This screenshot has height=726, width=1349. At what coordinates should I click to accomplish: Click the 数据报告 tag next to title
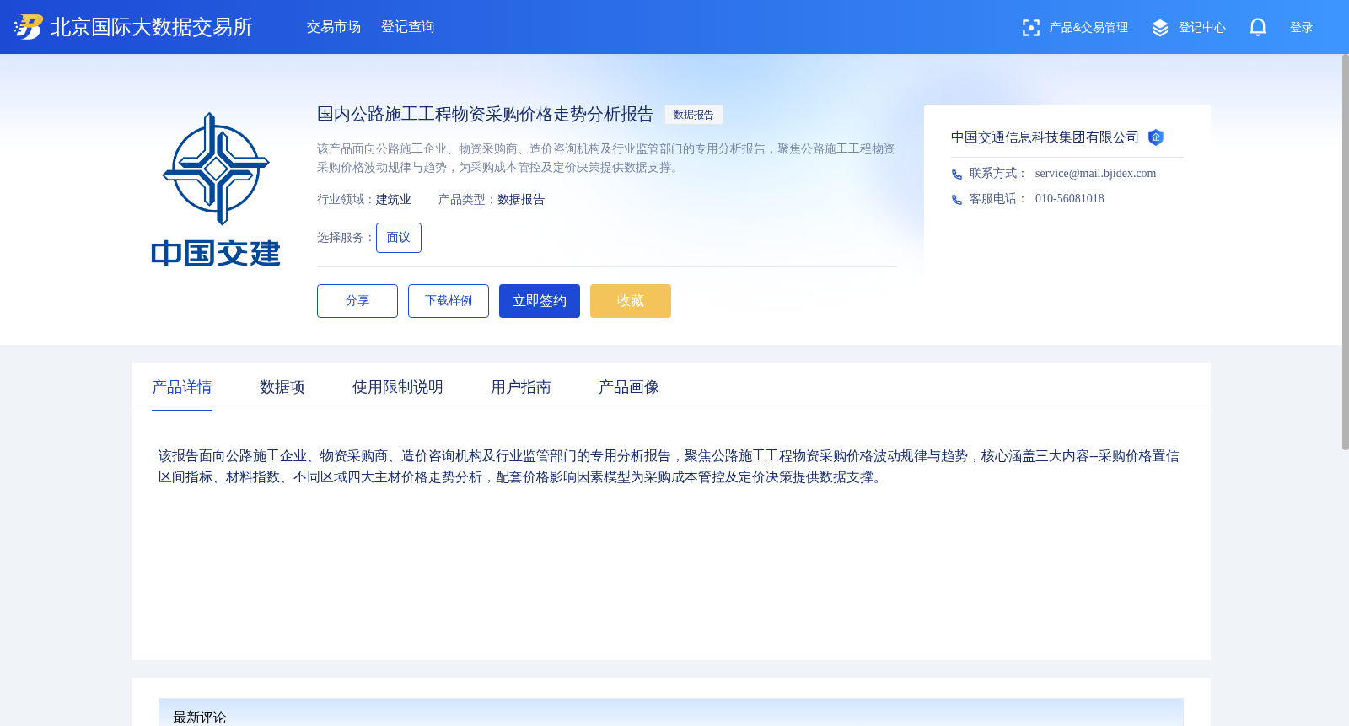tap(694, 115)
